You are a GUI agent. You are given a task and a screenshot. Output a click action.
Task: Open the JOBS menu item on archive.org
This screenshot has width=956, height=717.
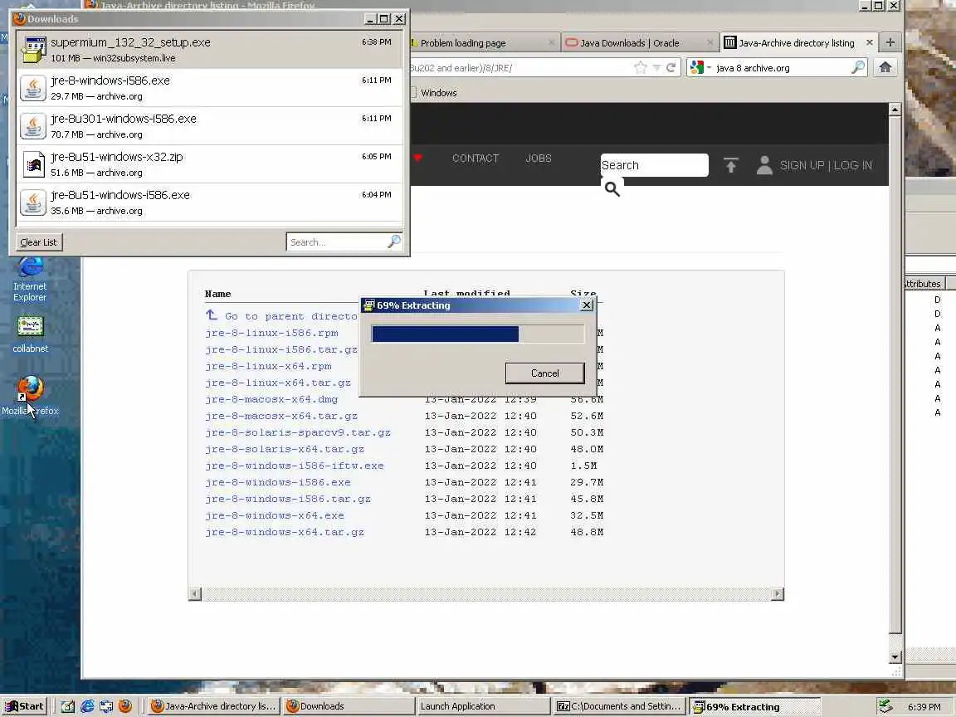539,158
